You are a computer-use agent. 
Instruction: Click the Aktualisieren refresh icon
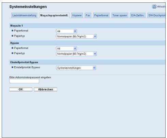[154, 6]
